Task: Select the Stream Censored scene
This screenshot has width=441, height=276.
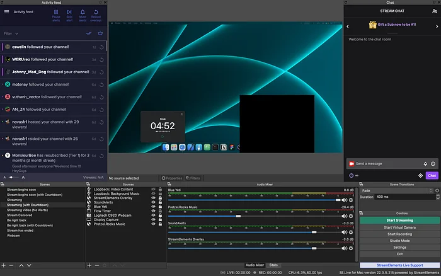Action: [x=23, y=215]
